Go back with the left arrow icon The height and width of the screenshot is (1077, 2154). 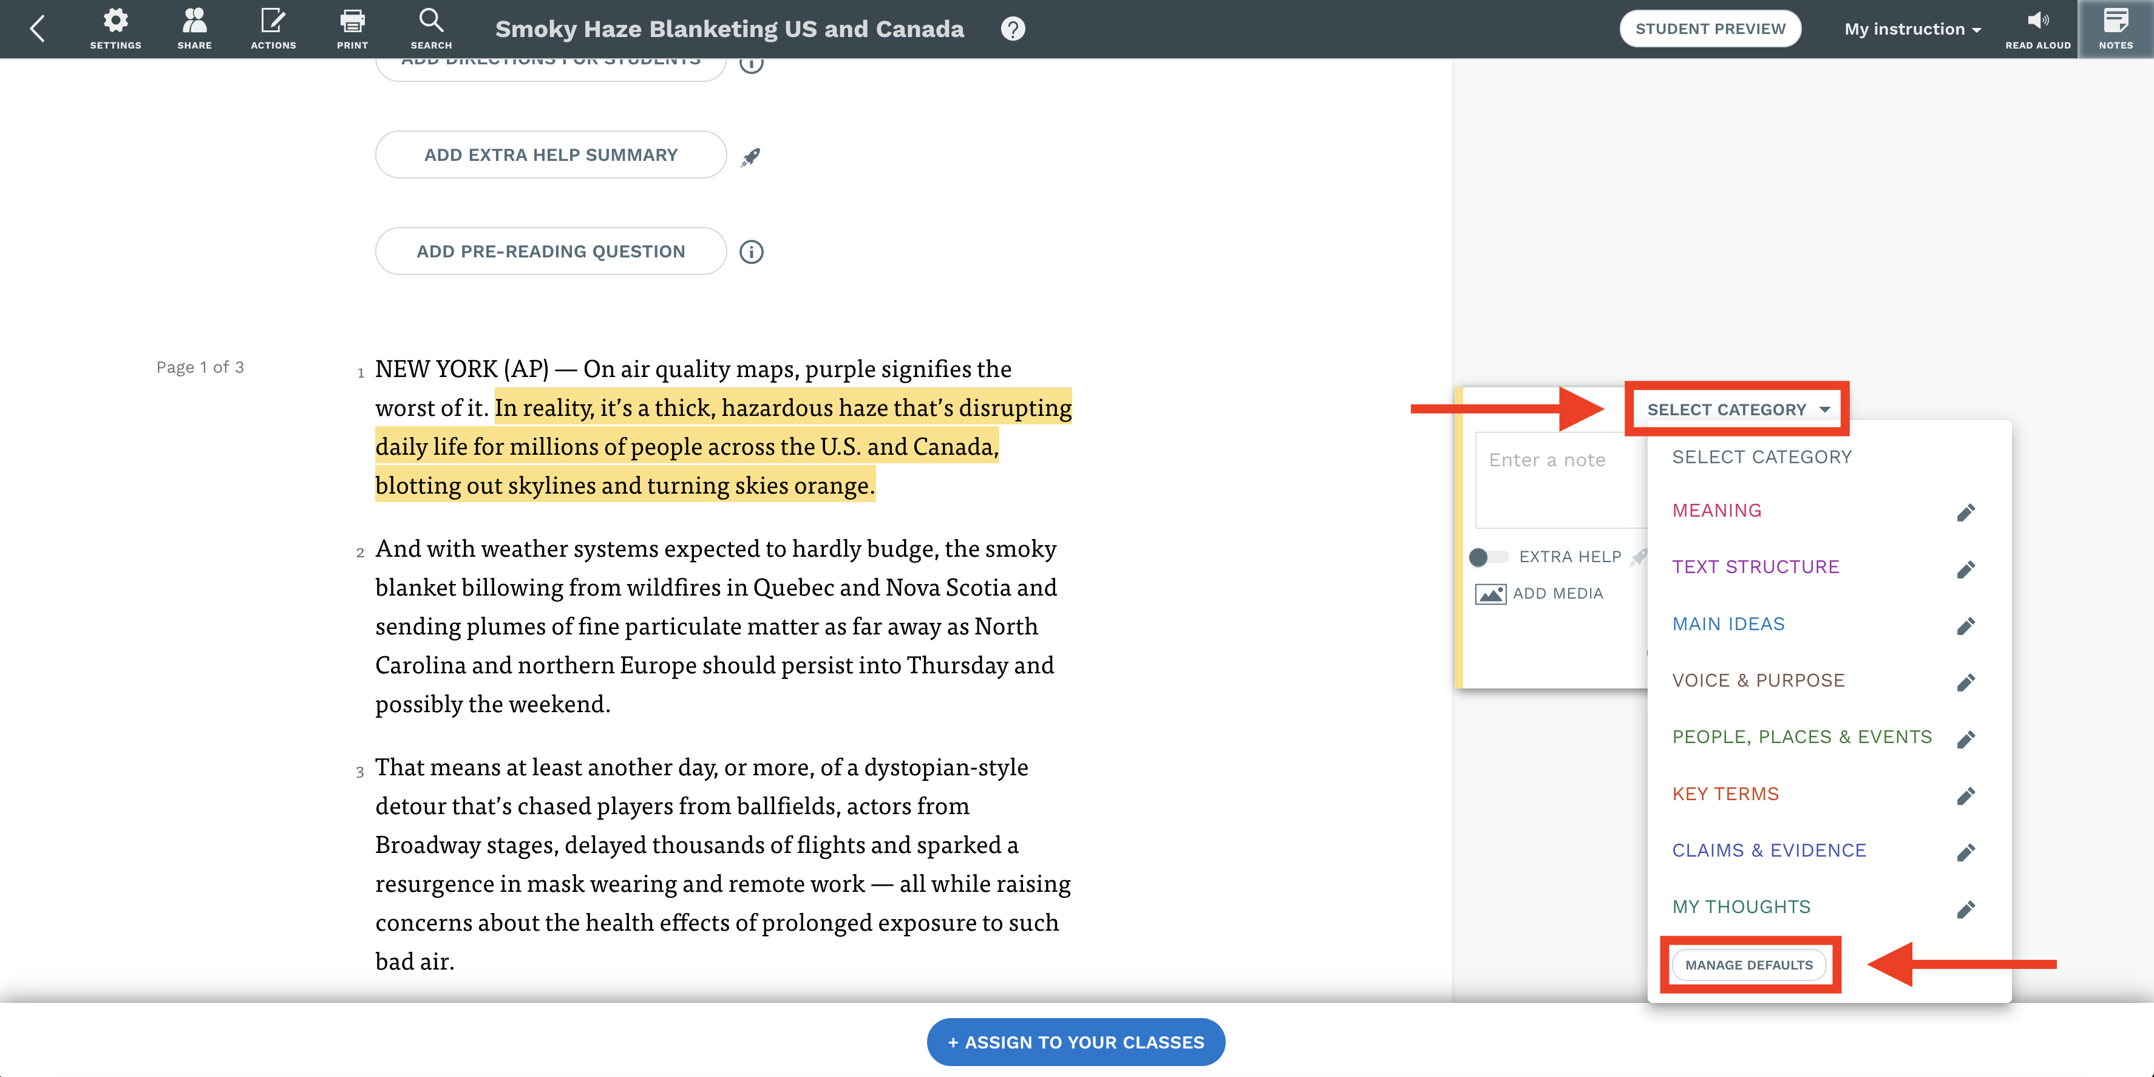coord(37,29)
